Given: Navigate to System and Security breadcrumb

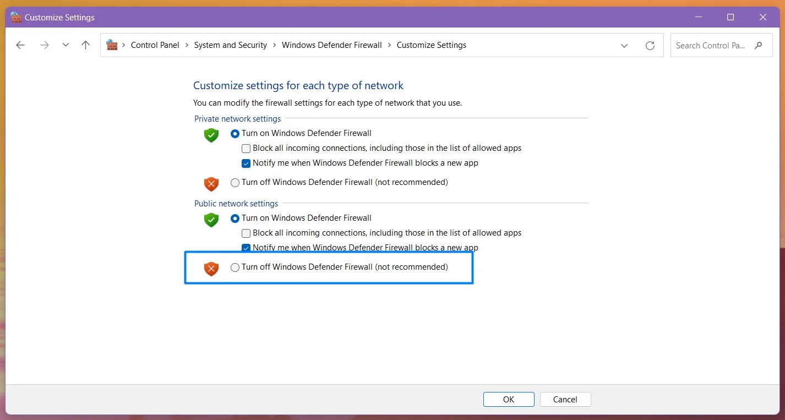Looking at the screenshot, I should point(230,45).
